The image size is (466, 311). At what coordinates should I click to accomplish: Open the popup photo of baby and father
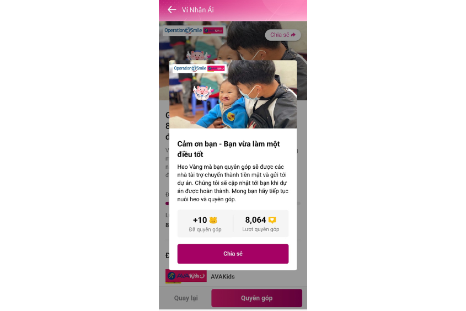(233, 94)
